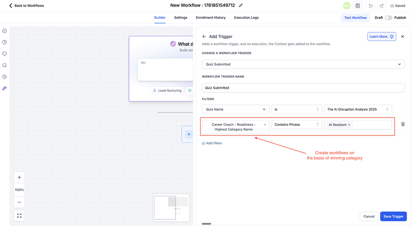
Task: Click the undo arrow icon
Action: tap(370, 6)
